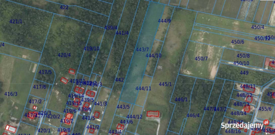Select parcel label 444/10
The image size is (275, 135).
(154, 56)
